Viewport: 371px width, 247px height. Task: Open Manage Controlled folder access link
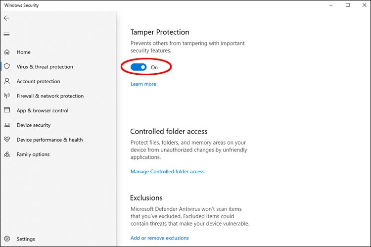pyautogui.click(x=168, y=171)
